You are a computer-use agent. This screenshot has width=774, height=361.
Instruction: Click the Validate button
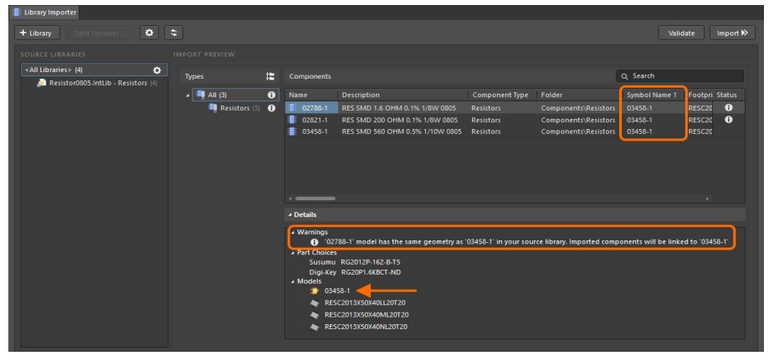coord(681,34)
